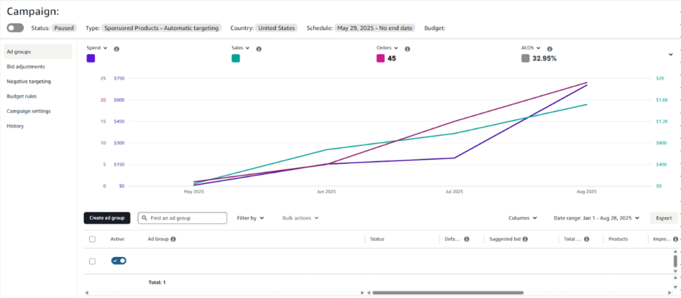
Task: Click the Suggested bid info icon
Action: point(525,239)
